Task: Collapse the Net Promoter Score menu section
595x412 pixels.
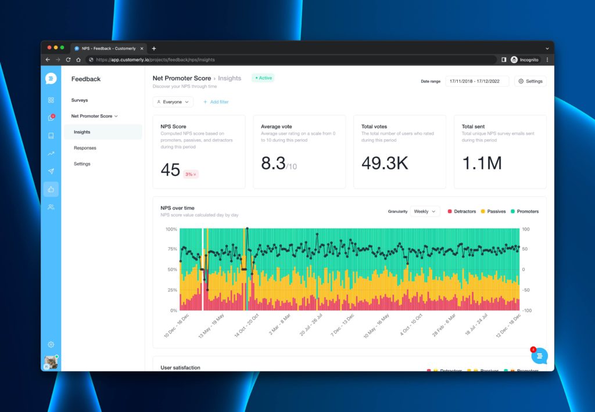Action: tap(95, 116)
